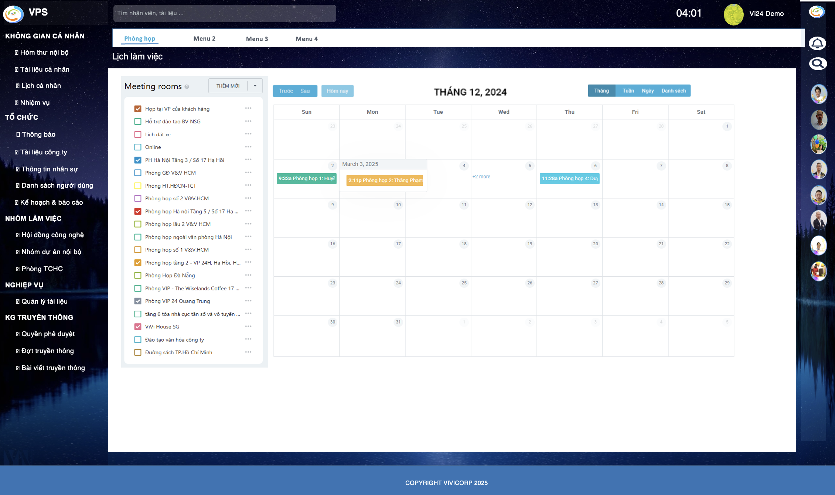Uncheck Phòng họp Hà nội Tầng 5 checkbox
Viewport: 835px width, 495px height.
[138, 211]
